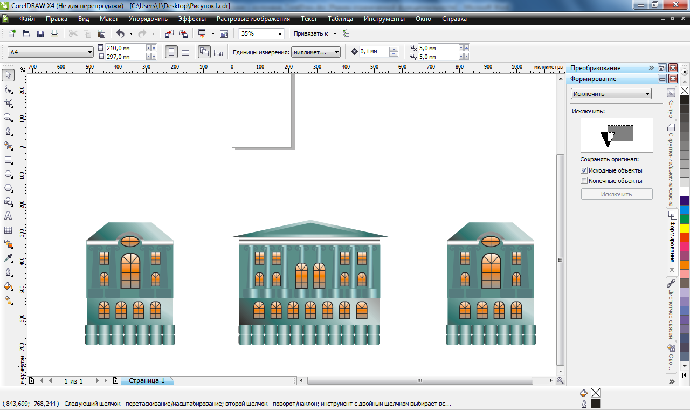Open the zoom level 35% dropdown

coord(280,34)
